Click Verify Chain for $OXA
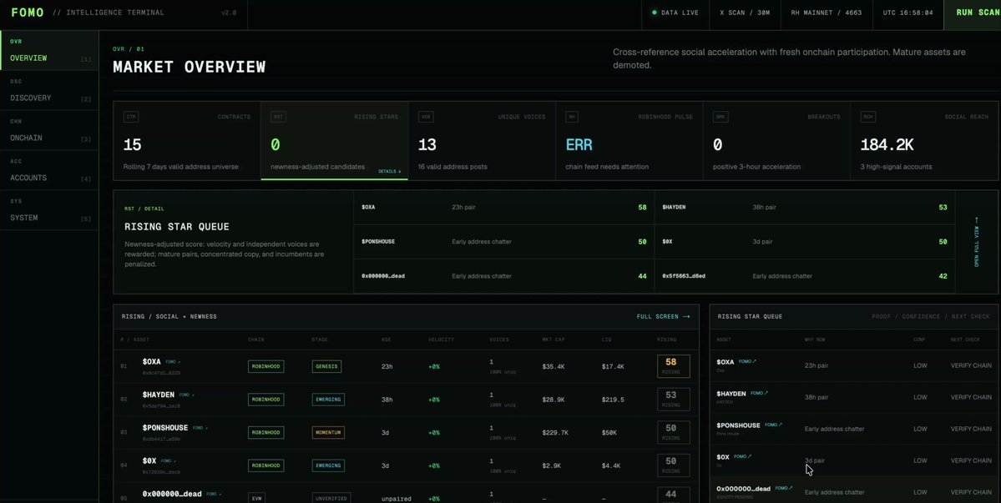The image size is (1001, 503). click(x=971, y=366)
